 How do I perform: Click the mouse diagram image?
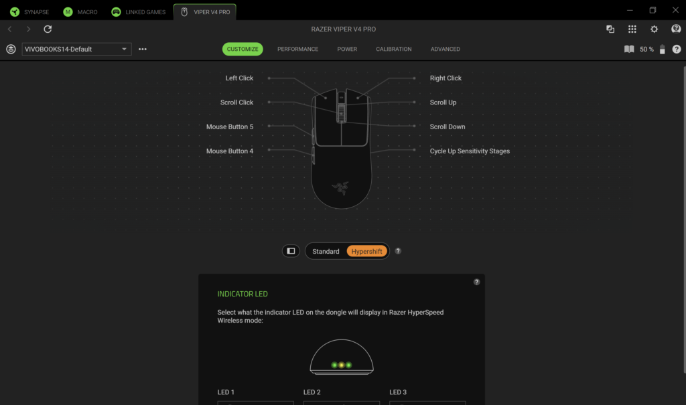(341, 149)
